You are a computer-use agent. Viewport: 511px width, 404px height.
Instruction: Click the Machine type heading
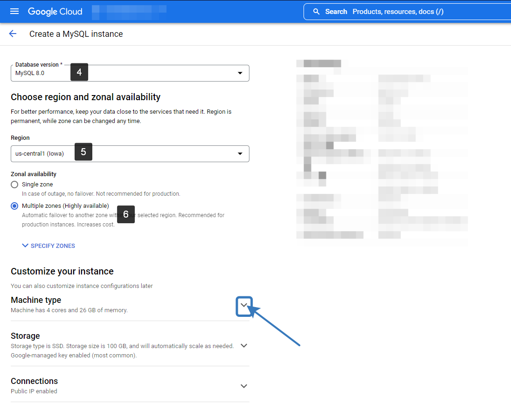click(36, 300)
